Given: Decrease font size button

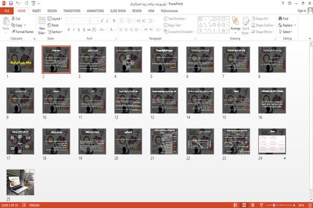Looking at the screenshot, I should 107,21.
